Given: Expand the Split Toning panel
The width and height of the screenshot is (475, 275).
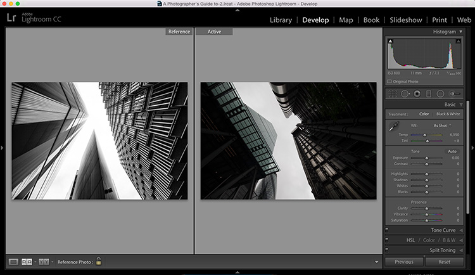Looking at the screenshot, I should (x=442, y=250).
